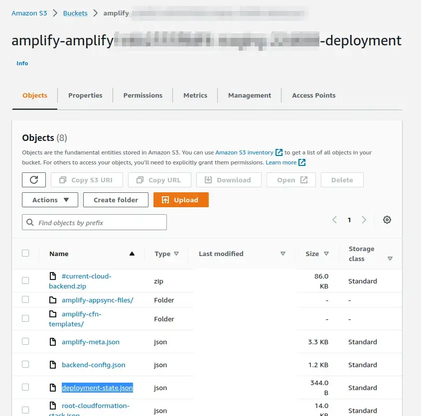Check the #current-cloud-backend.zip row
Screen dimensions: 421x416
coord(25,280)
